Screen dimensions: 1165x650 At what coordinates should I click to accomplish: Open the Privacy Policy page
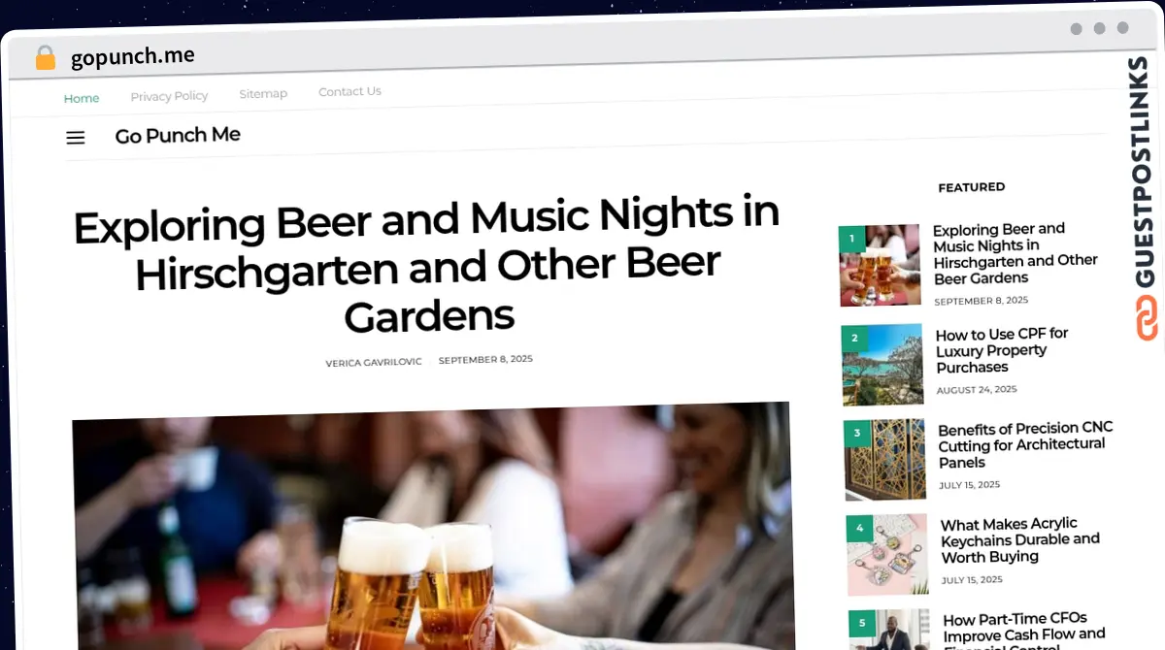point(169,96)
